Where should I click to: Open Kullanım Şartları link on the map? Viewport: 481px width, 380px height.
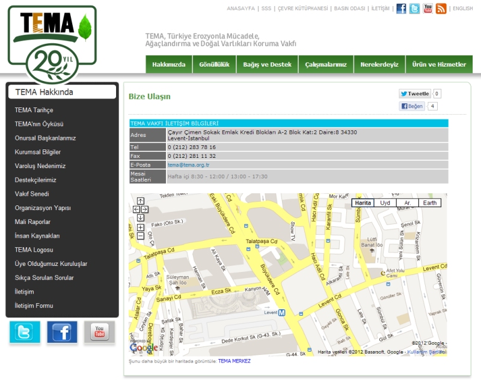coord(426,352)
